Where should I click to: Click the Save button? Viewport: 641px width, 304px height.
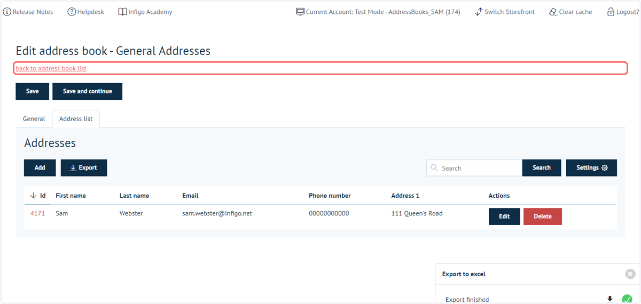pos(33,91)
